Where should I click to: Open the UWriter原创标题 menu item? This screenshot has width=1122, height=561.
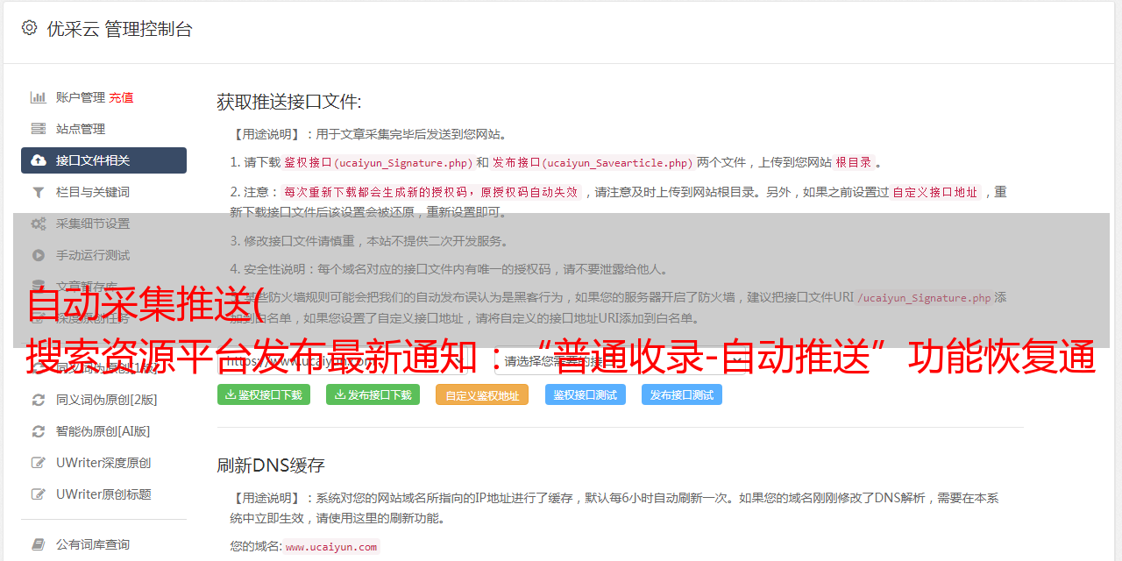click(103, 494)
